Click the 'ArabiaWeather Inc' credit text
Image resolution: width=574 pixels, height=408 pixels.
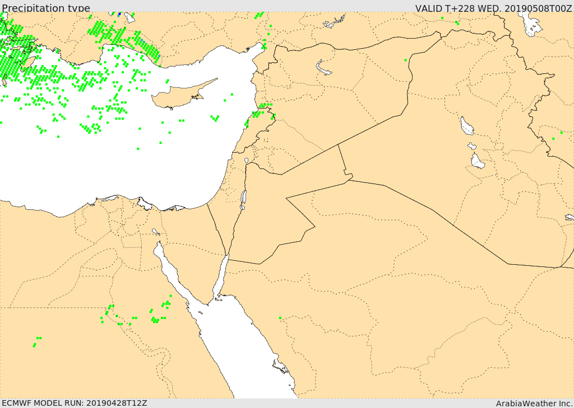(x=534, y=404)
